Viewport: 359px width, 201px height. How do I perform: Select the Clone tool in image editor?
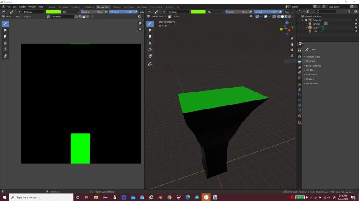point(5,43)
